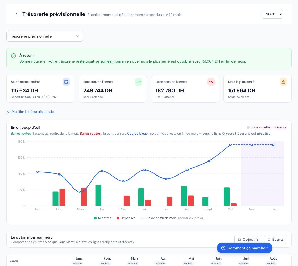Click the question mark icon in help button

(223, 248)
